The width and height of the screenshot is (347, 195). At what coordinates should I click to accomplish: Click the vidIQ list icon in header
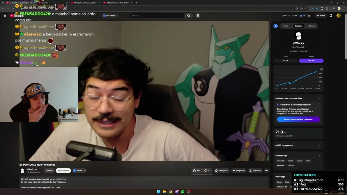pyautogui.click(x=304, y=15)
